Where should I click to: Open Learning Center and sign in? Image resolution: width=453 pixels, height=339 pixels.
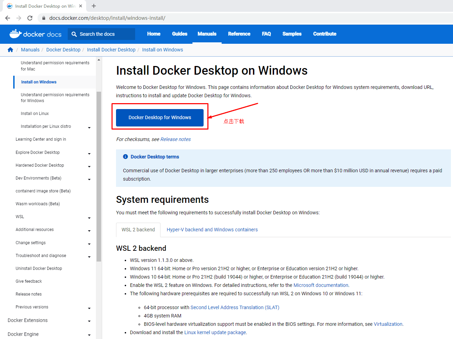pyautogui.click(x=41, y=139)
